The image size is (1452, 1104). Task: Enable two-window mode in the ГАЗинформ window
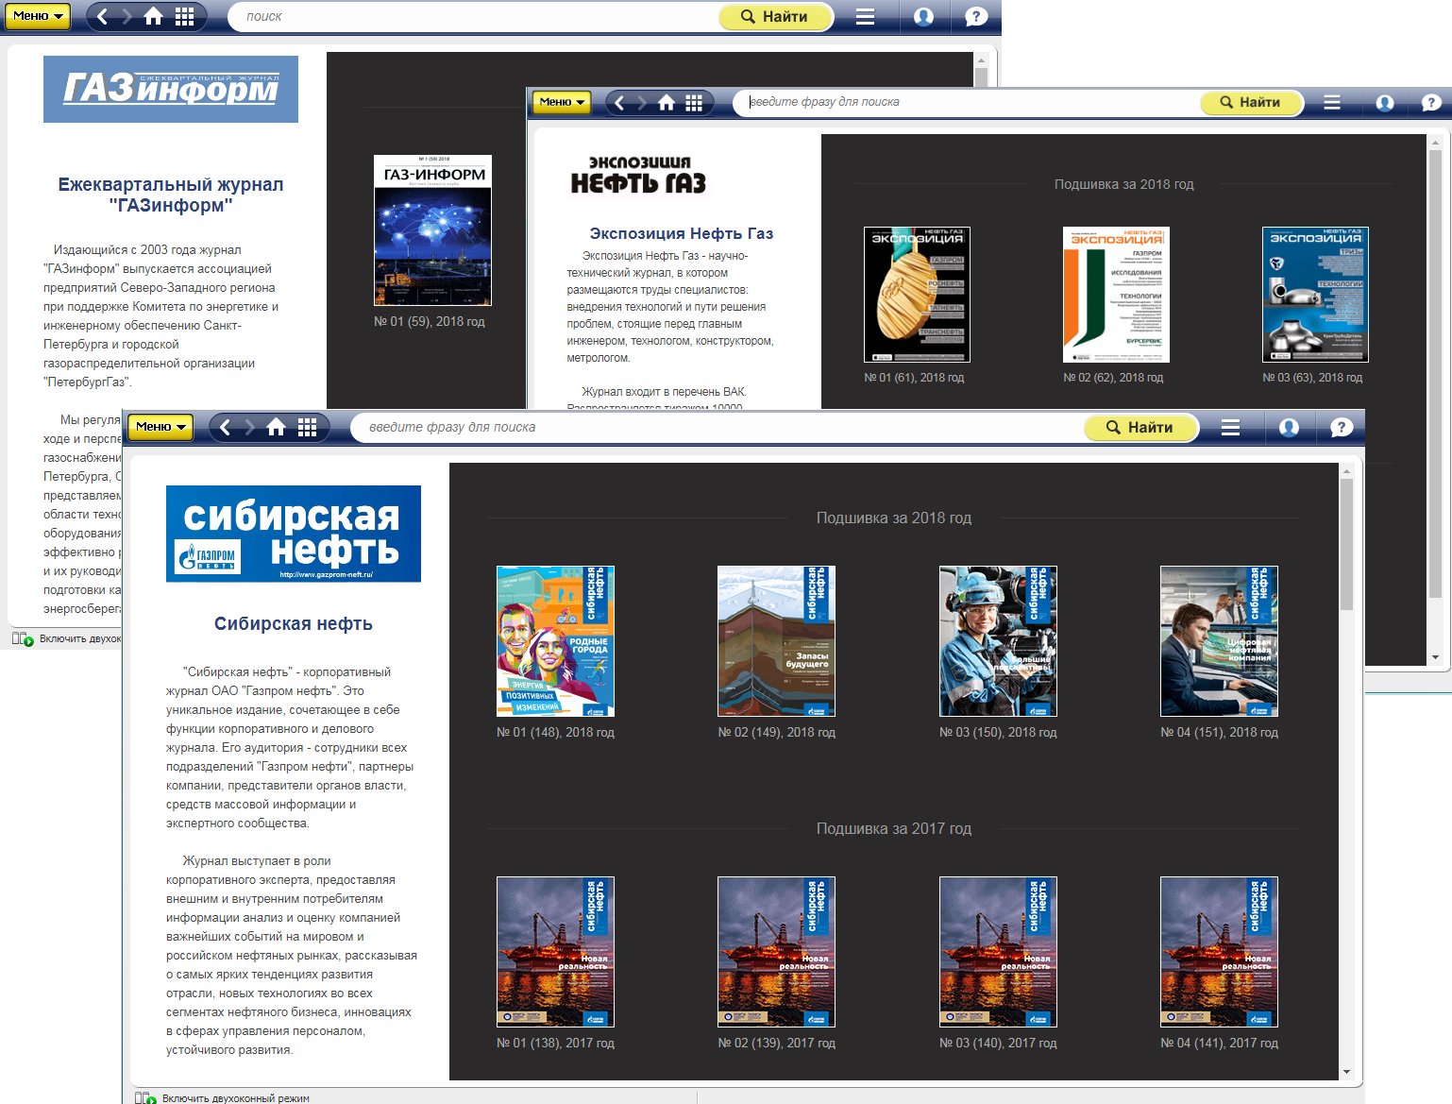pyautogui.click(x=66, y=638)
